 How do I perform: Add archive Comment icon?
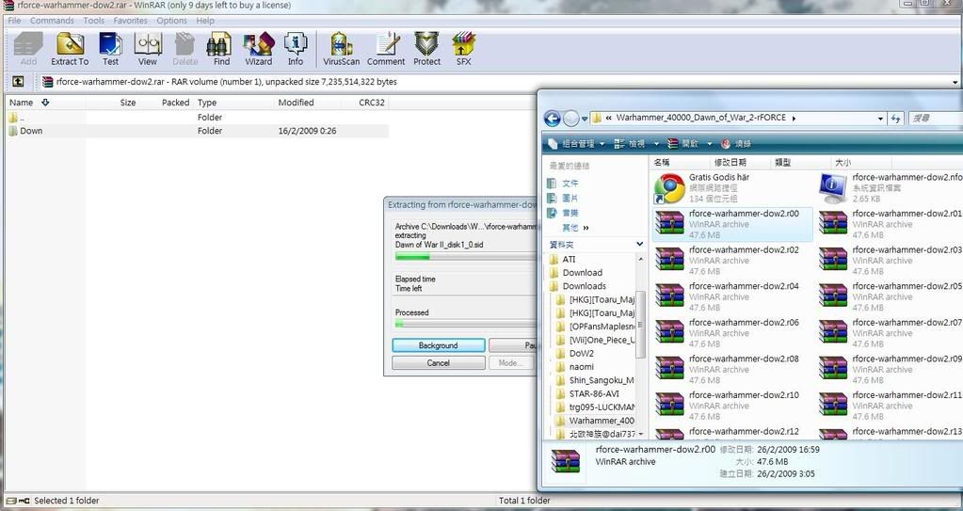[386, 48]
